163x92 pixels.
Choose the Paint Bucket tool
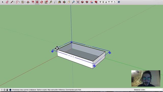click(x=60, y=2)
